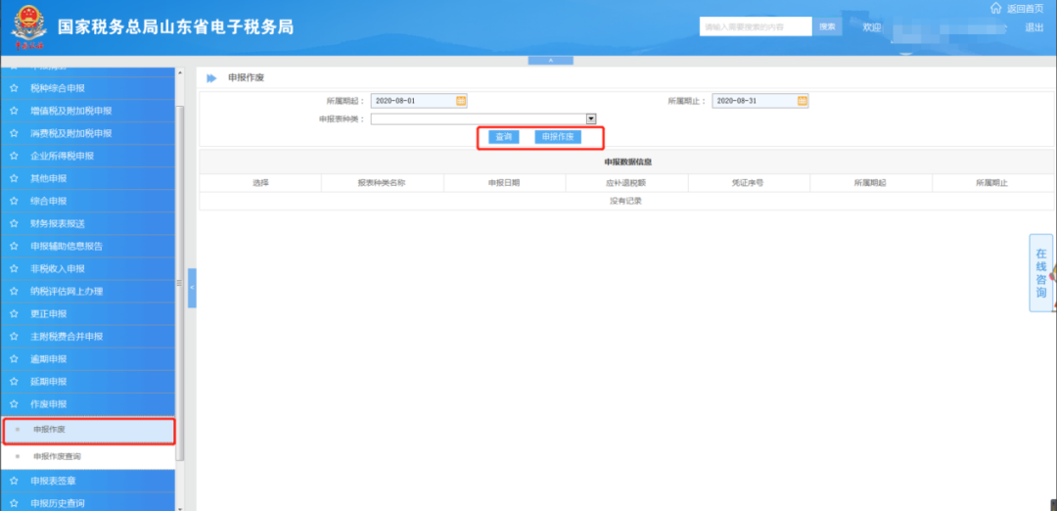Image resolution: width=1057 pixels, height=511 pixels.
Task: Click star icon of 申报表签章
Action: [14, 481]
